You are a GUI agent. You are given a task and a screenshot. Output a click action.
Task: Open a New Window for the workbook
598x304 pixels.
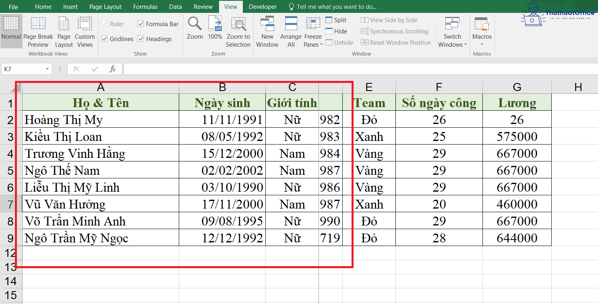tap(267, 32)
